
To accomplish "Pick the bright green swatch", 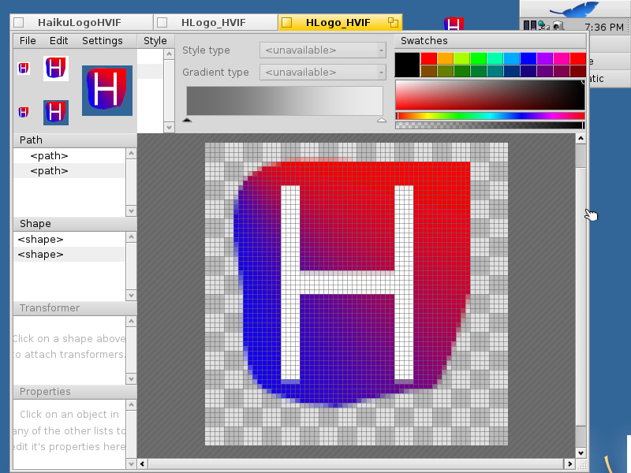I will point(478,58).
